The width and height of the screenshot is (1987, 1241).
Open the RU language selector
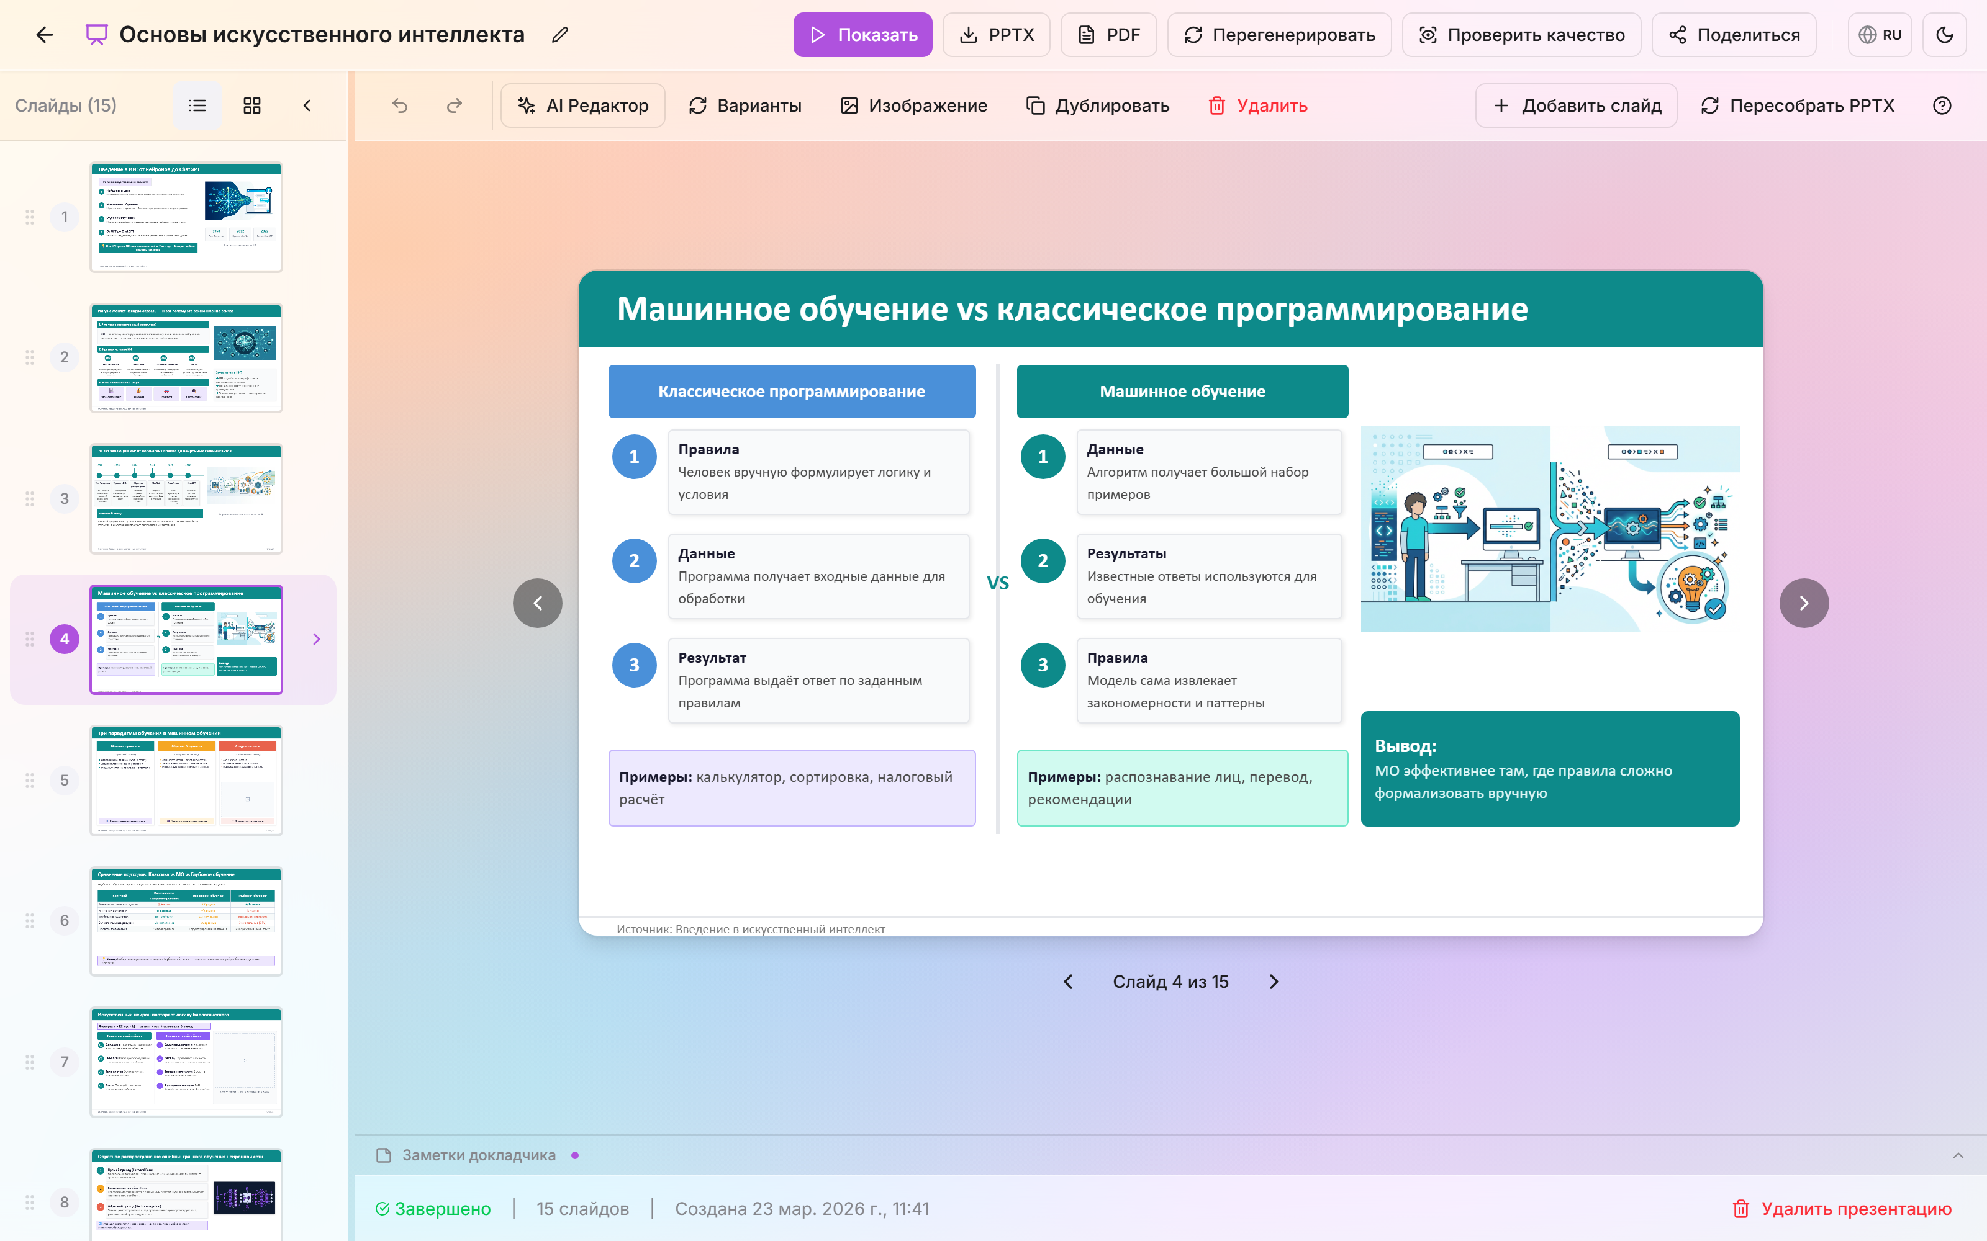(1880, 35)
